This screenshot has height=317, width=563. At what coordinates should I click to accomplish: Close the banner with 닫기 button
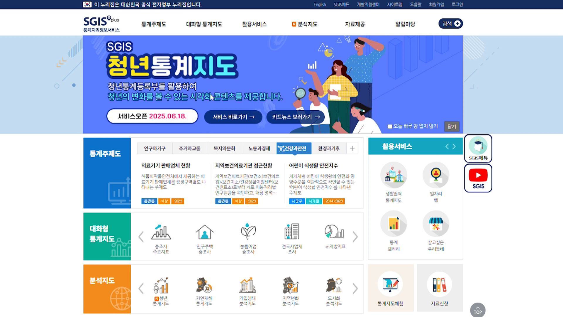(x=452, y=127)
